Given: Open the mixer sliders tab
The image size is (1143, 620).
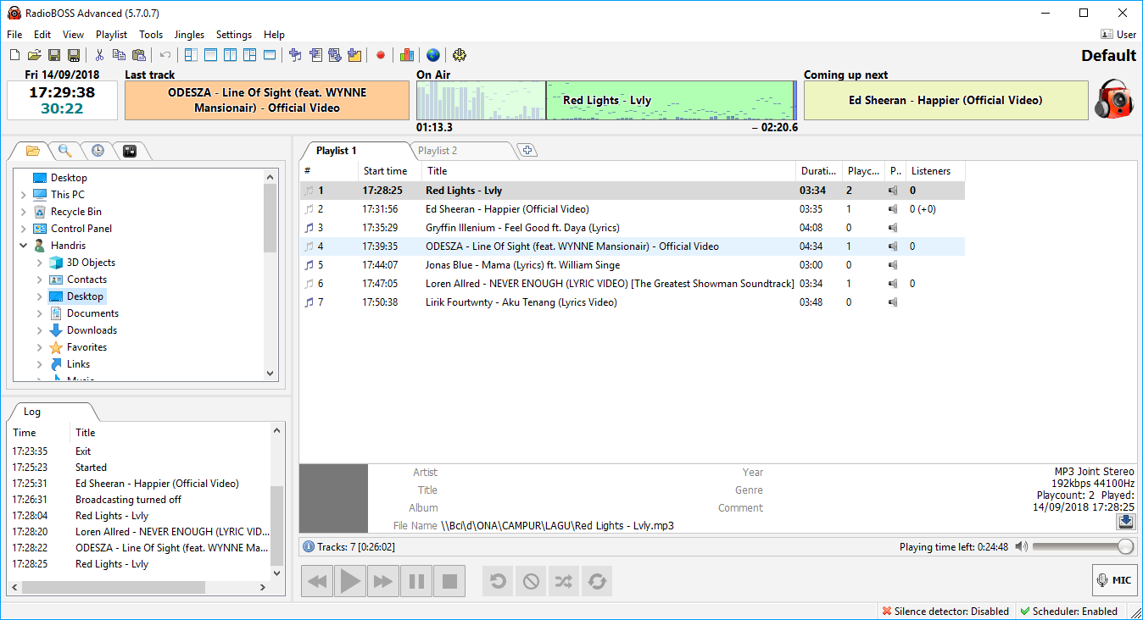Looking at the screenshot, I should click(x=130, y=151).
